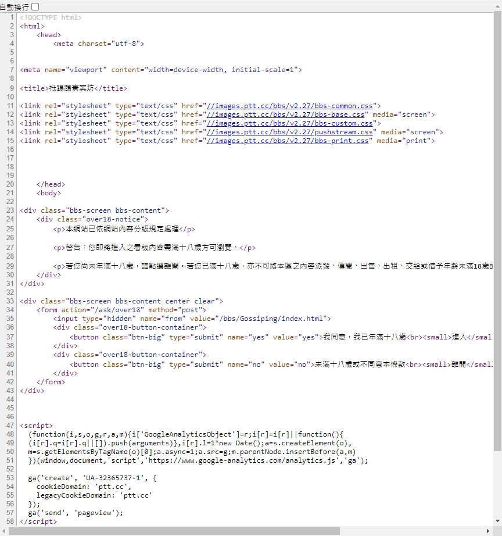
Task: Click the m=s.getElementsByTagName line
Action: pyautogui.click(x=192, y=452)
